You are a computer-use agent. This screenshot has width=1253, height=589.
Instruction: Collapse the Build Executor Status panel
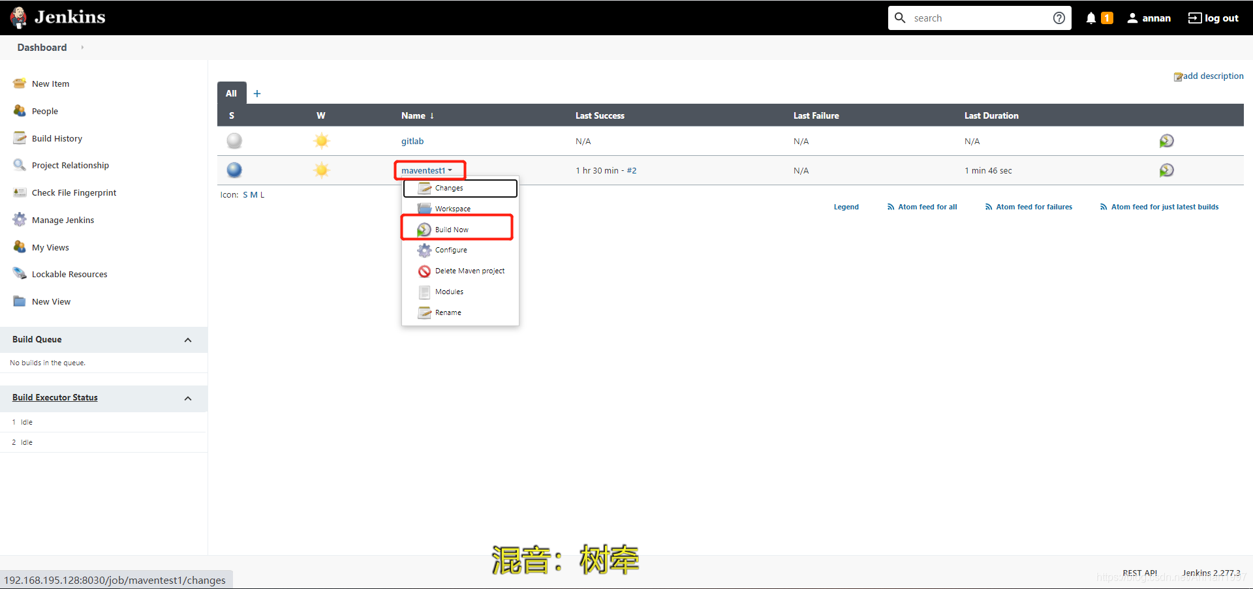click(188, 398)
